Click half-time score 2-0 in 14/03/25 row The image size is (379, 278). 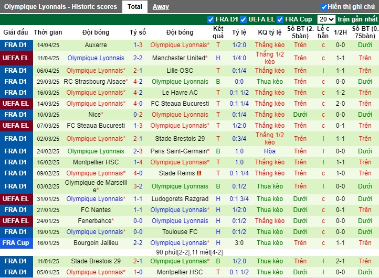[340, 104]
